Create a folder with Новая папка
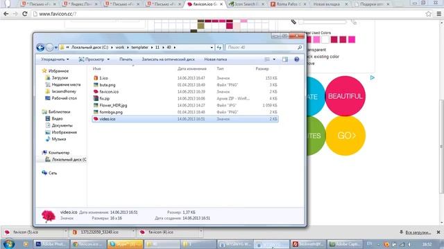 [x=216, y=59]
